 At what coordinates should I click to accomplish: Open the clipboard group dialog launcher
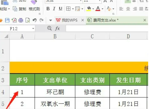click(40, 14)
